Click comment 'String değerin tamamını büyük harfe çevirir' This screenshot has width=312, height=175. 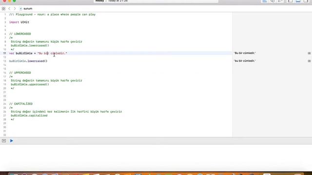pyautogui.click(x=46, y=81)
